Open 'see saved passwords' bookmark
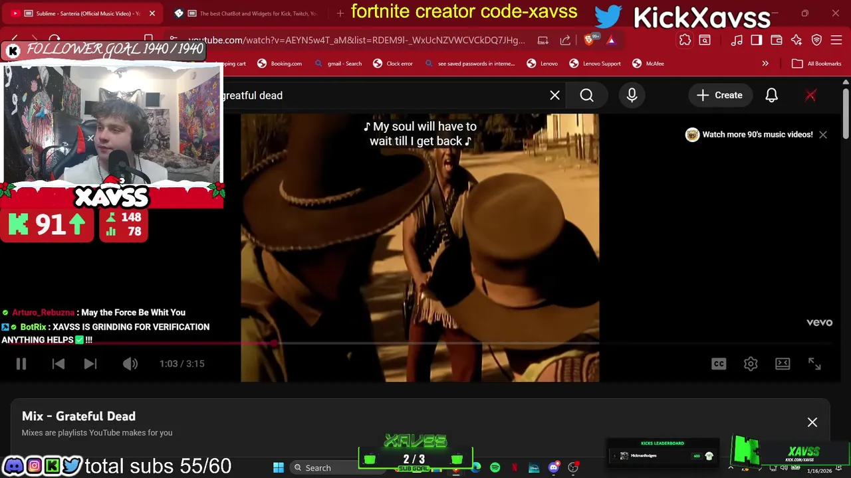The height and width of the screenshot is (478, 851). (x=469, y=64)
